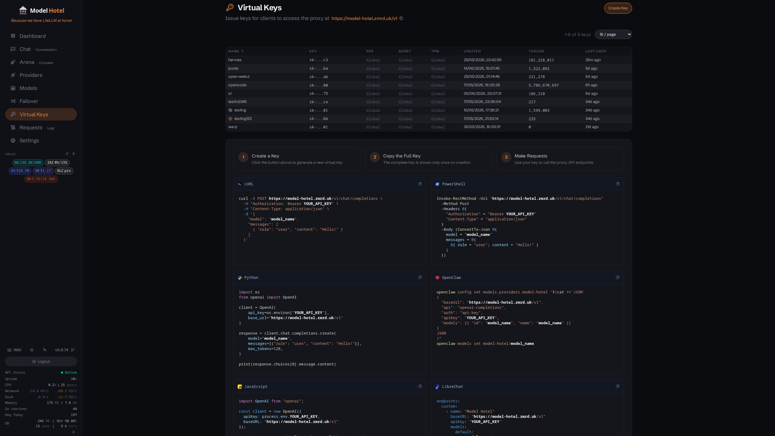This screenshot has height=436, width=775.
Task: Open the keys per page dropdown
Action: click(x=613, y=35)
